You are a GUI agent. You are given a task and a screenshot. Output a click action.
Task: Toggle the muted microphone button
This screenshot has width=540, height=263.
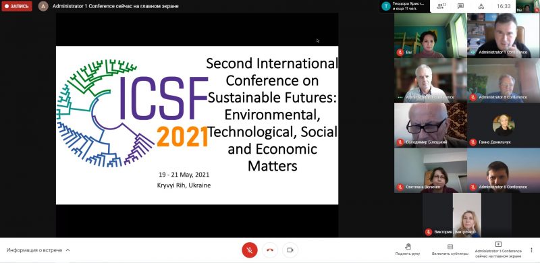[x=250, y=250]
